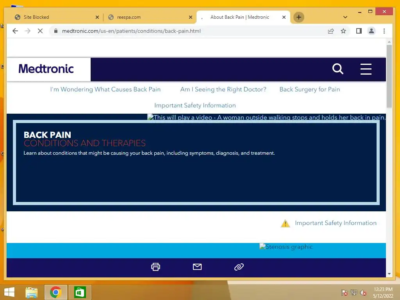Open the Chrome profile avatar
The width and height of the screenshot is (400, 300).
pos(371,31)
